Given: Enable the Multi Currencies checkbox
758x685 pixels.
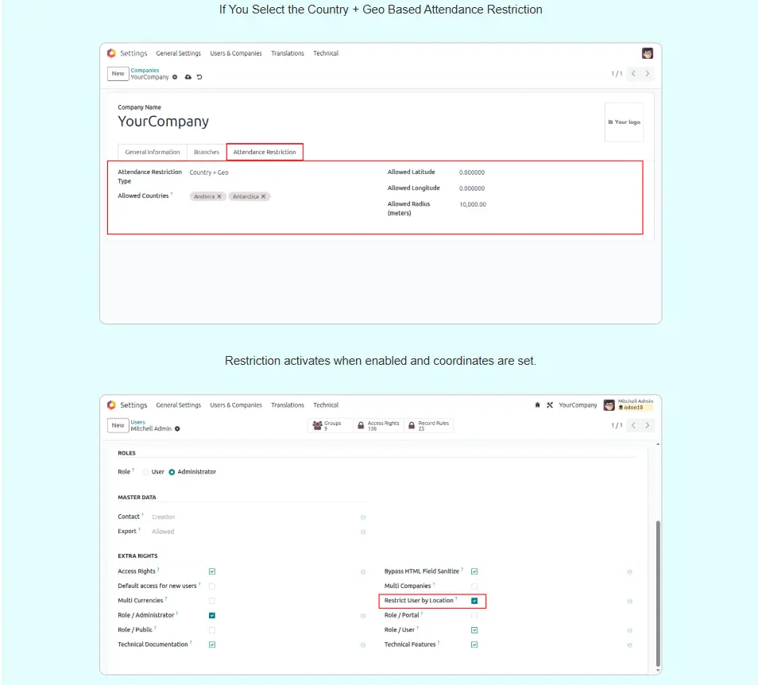Looking at the screenshot, I should pyautogui.click(x=212, y=601).
